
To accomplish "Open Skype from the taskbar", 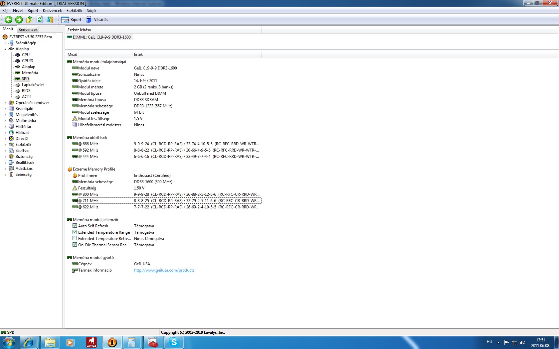I will (174, 342).
